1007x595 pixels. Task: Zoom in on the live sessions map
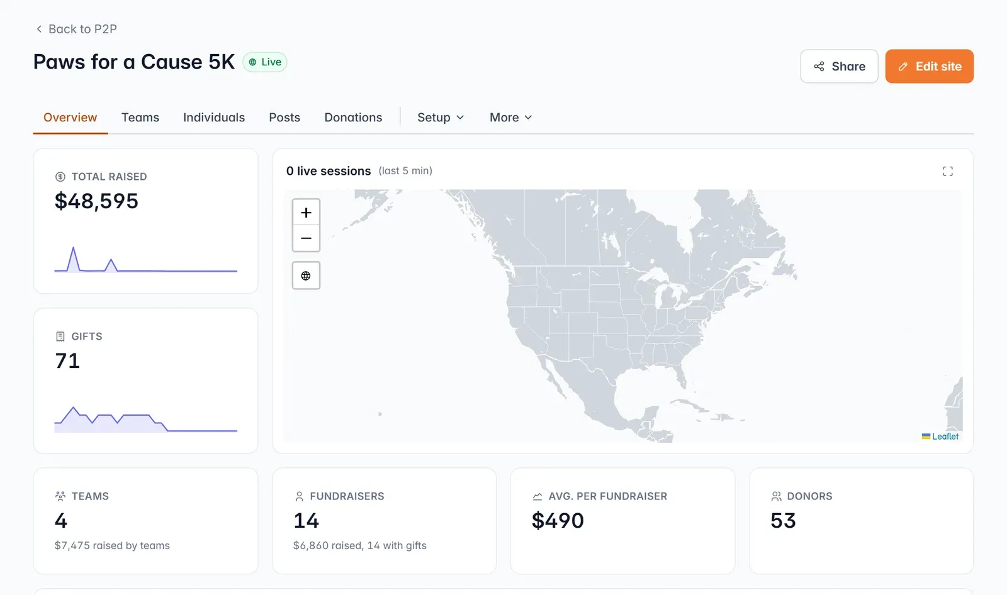pyautogui.click(x=306, y=213)
